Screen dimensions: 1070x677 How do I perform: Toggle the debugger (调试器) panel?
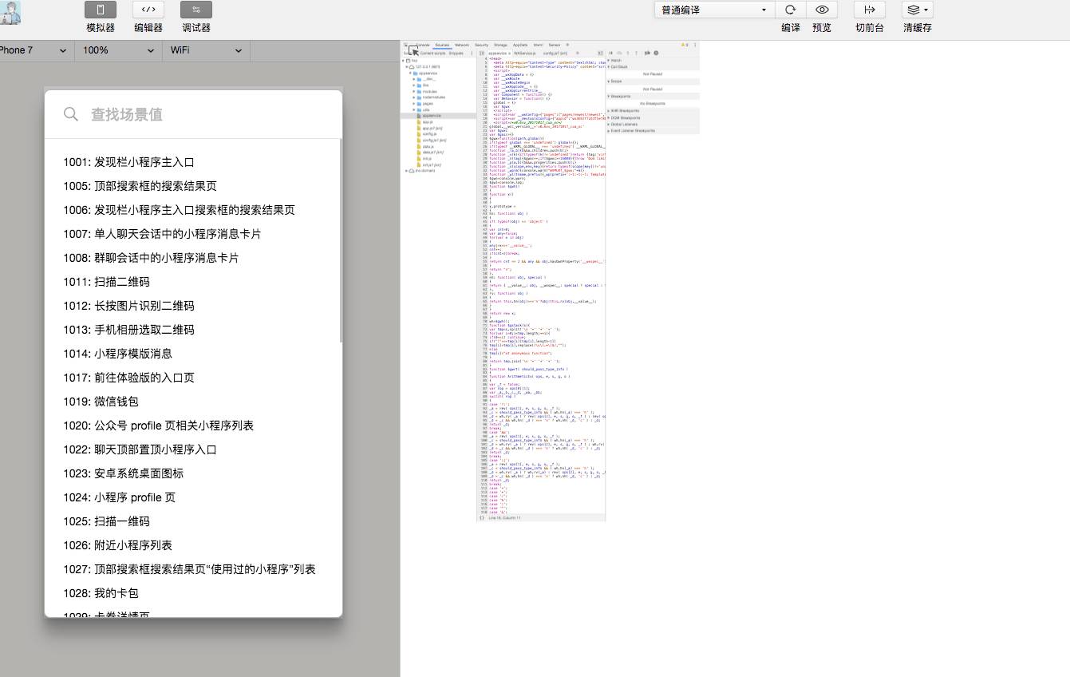[196, 10]
